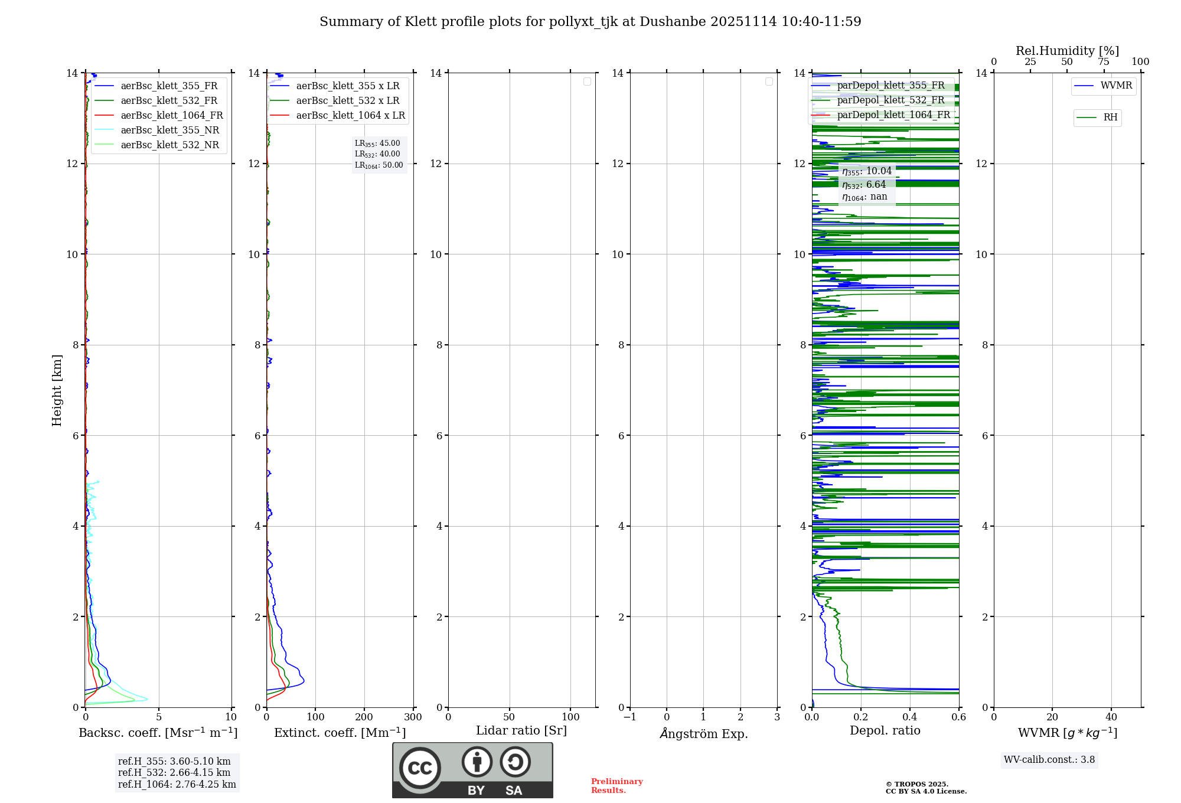1181x803 pixels.
Task: Click the aerBsc_klett_532 x LR legend entry
Action: coord(347,100)
